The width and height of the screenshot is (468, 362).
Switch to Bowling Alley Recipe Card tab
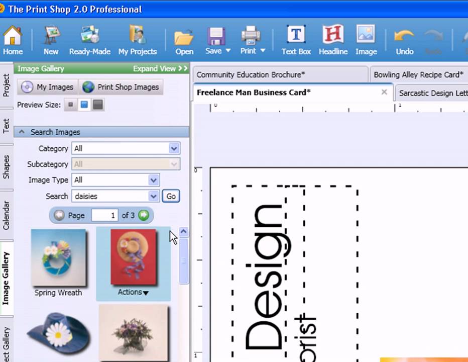[x=418, y=74]
